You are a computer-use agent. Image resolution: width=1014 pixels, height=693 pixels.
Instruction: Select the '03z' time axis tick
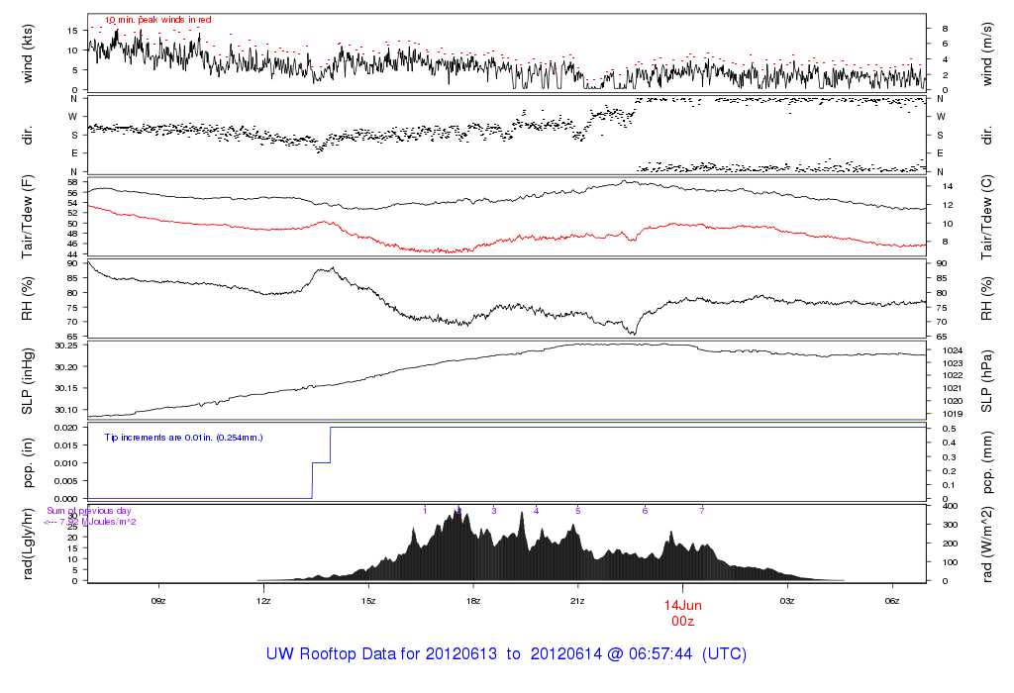pos(787,601)
